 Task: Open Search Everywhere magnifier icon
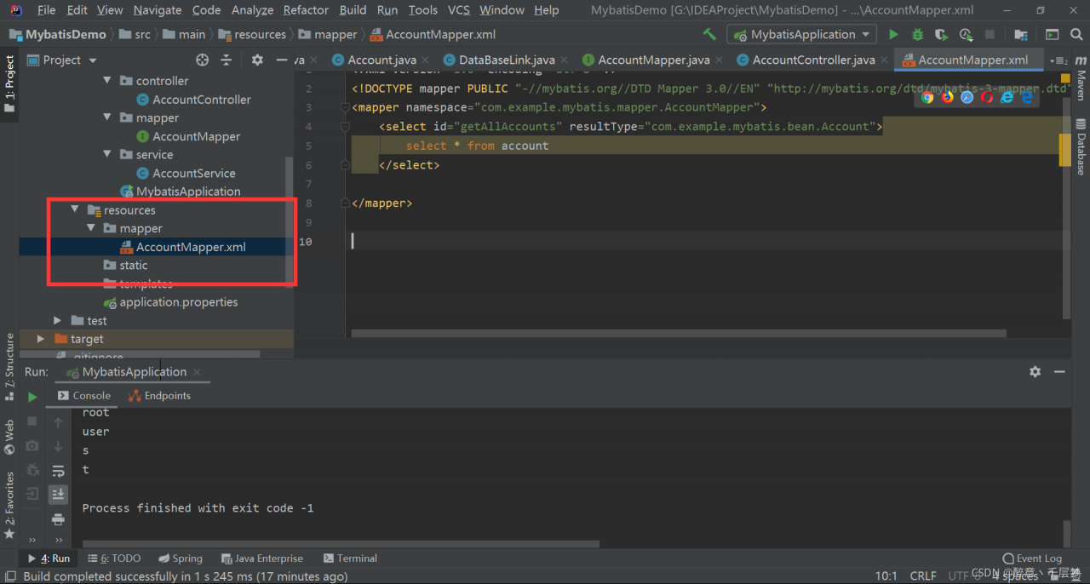tap(1077, 35)
